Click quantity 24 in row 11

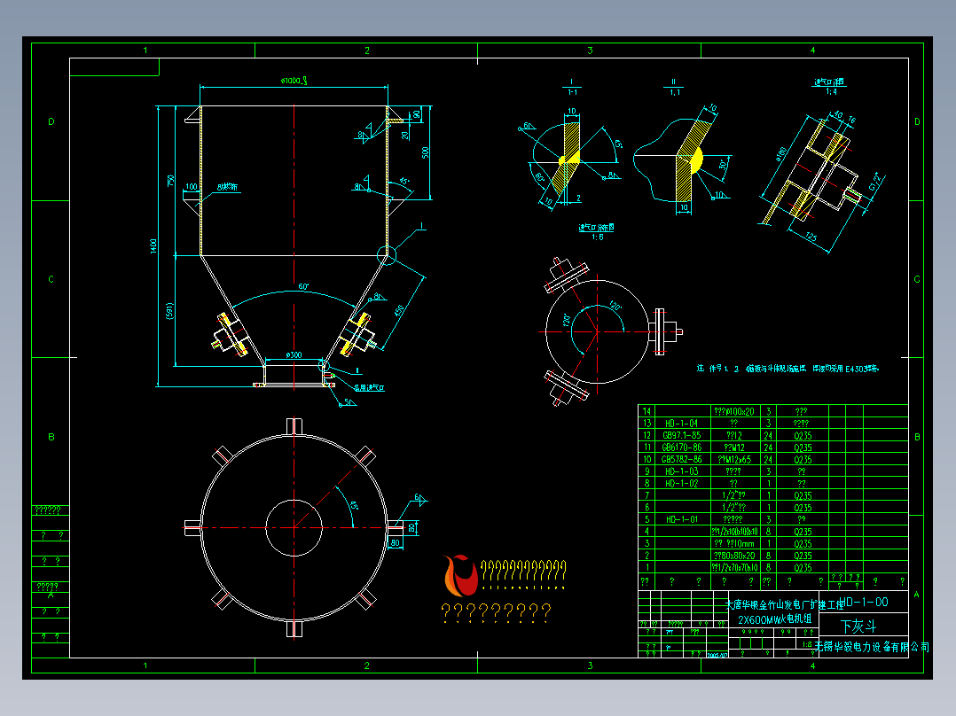tap(768, 447)
